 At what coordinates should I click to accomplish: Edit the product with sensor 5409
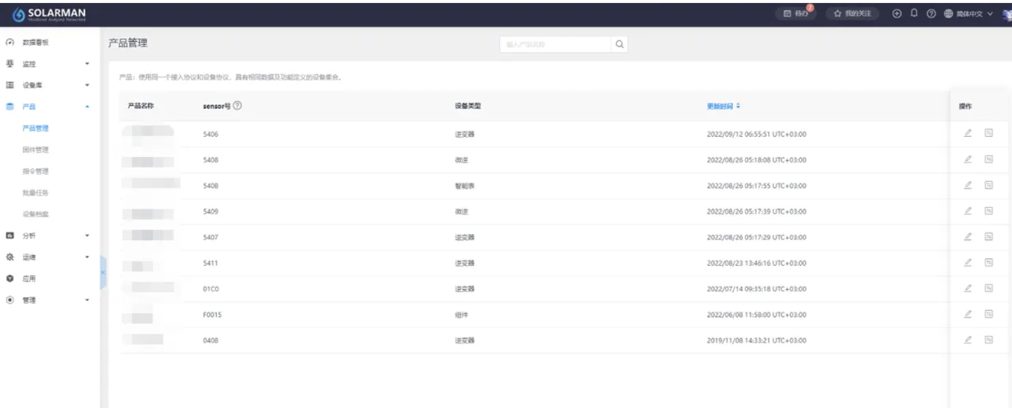coord(968,211)
